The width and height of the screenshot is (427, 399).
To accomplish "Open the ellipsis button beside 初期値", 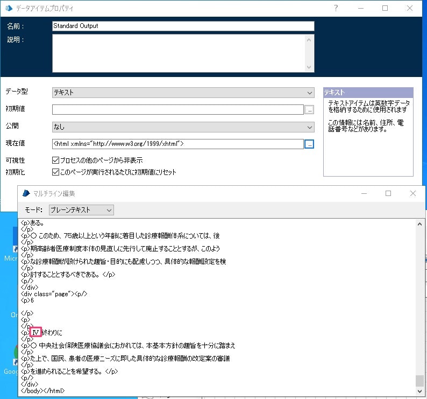I will point(309,110).
